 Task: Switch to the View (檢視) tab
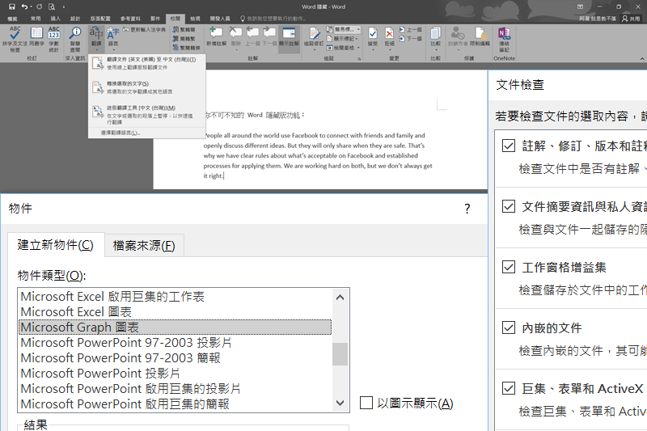tap(195, 19)
